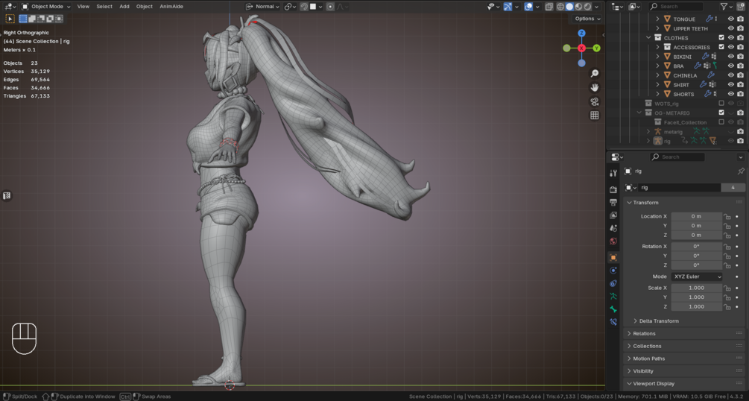This screenshot has height=401, width=749.
Task: Open the View menu
Action: (x=83, y=7)
